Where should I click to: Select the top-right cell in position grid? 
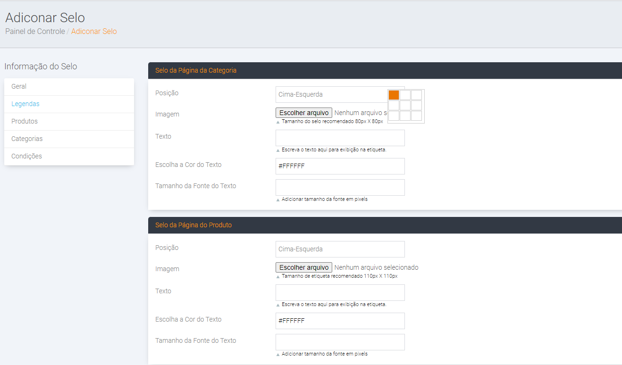(417, 95)
